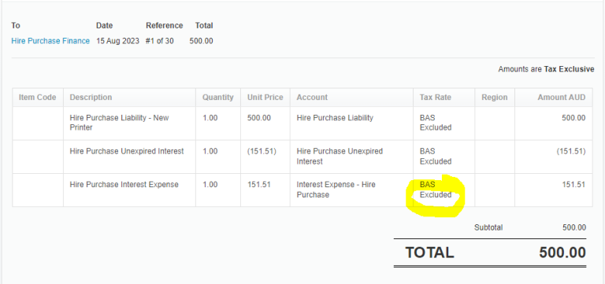This screenshot has height=284, width=605.
Task: Click the Region column header
Action: 494,98
